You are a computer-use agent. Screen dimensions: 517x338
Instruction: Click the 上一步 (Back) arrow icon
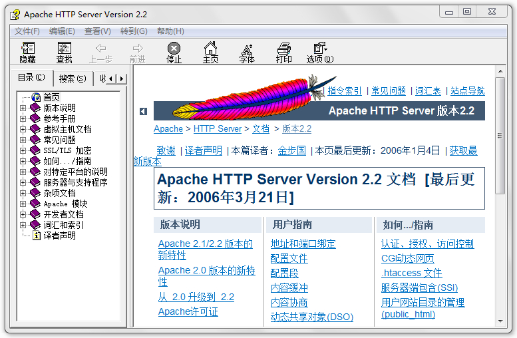(x=101, y=48)
